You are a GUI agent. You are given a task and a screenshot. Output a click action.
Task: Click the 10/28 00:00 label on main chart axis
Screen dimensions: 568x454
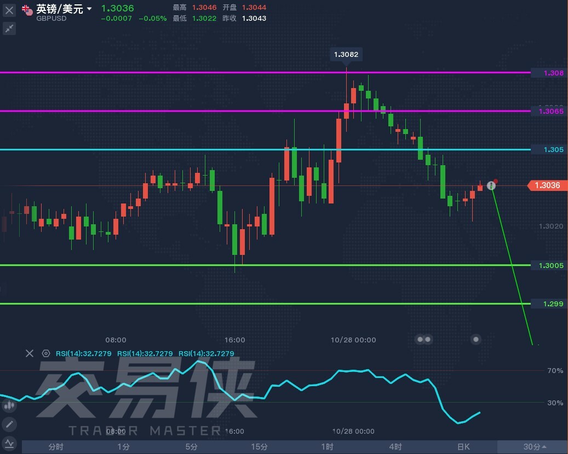[353, 340]
